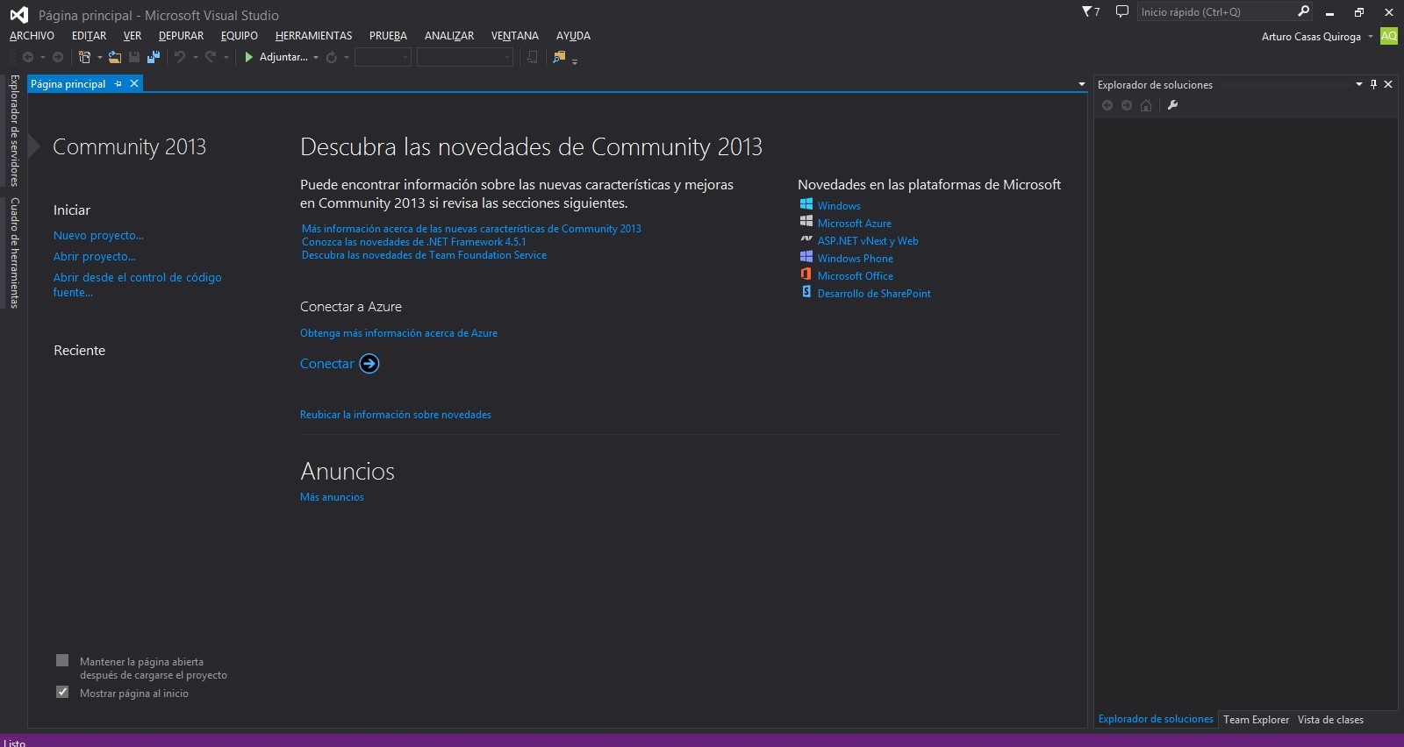The width and height of the screenshot is (1404, 747).
Task: Click the Navigate Backward toolbar icon
Action: [28, 57]
